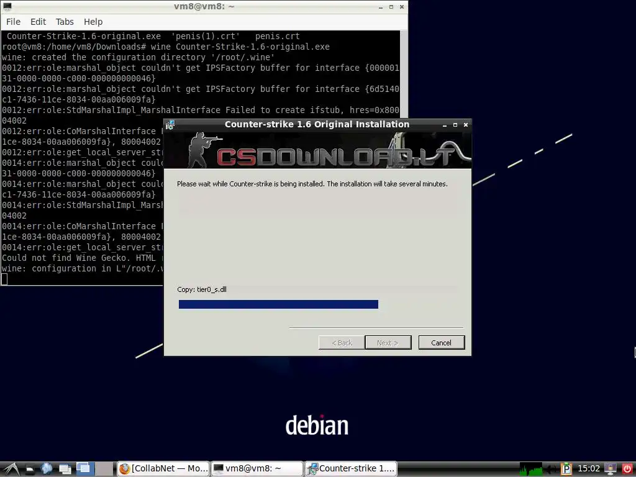Select the first desktop in the pager
Screen dimensions: 636x477
click(x=84, y=468)
